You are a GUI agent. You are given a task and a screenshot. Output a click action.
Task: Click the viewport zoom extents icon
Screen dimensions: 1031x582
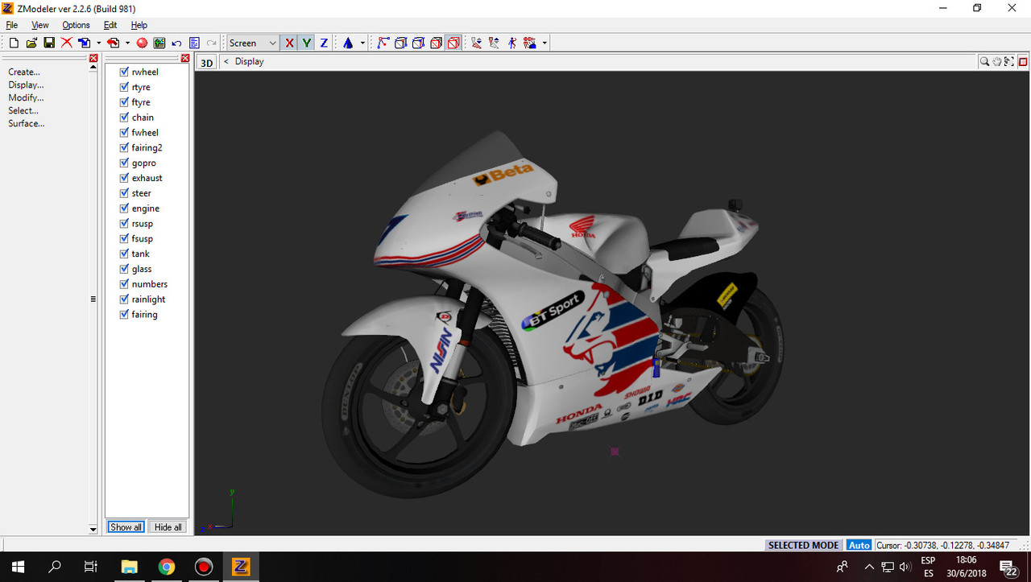click(x=1009, y=61)
